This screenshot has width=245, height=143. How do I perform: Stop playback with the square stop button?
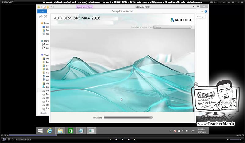[134, 139]
